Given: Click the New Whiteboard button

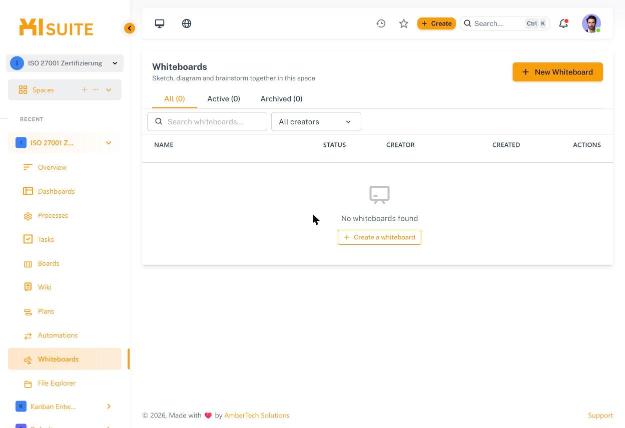Looking at the screenshot, I should pos(557,72).
